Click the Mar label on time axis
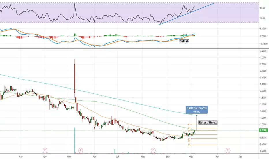This screenshot has width=269, height=159. [x=21, y=157]
